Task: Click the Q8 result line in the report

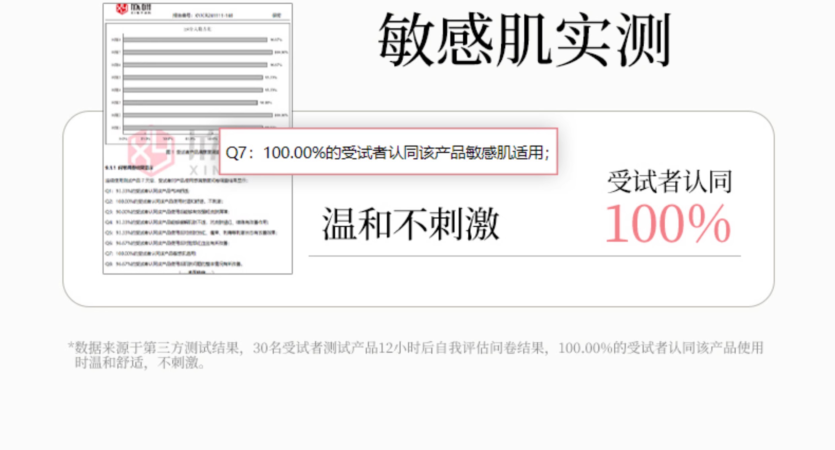Action: pos(174,264)
